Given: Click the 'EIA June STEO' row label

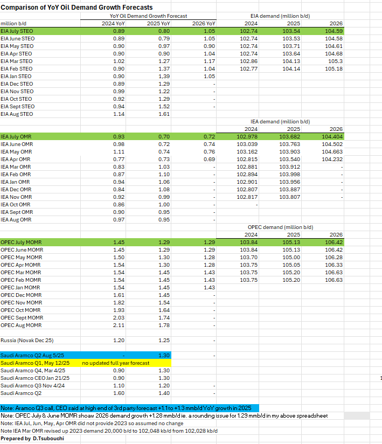Looking at the screenshot, I should (18, 39).
